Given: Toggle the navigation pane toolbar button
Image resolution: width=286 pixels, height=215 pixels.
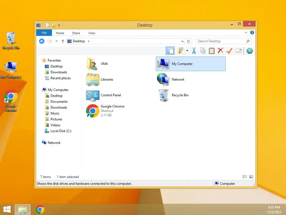Looking at the screenshot, I should pos(170,51).
